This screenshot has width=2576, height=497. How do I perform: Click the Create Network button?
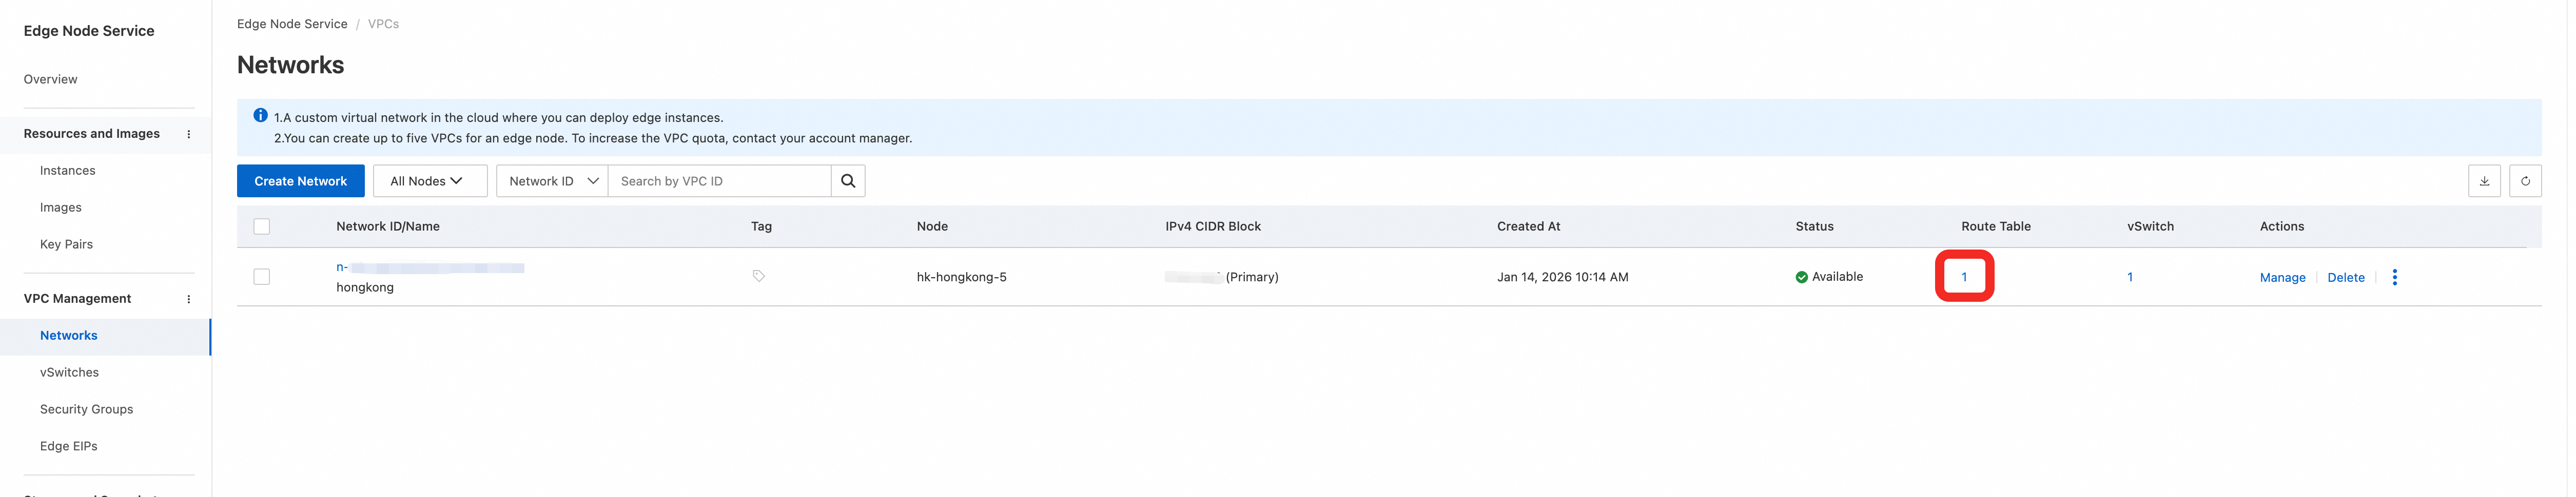(x=301, y=181)
